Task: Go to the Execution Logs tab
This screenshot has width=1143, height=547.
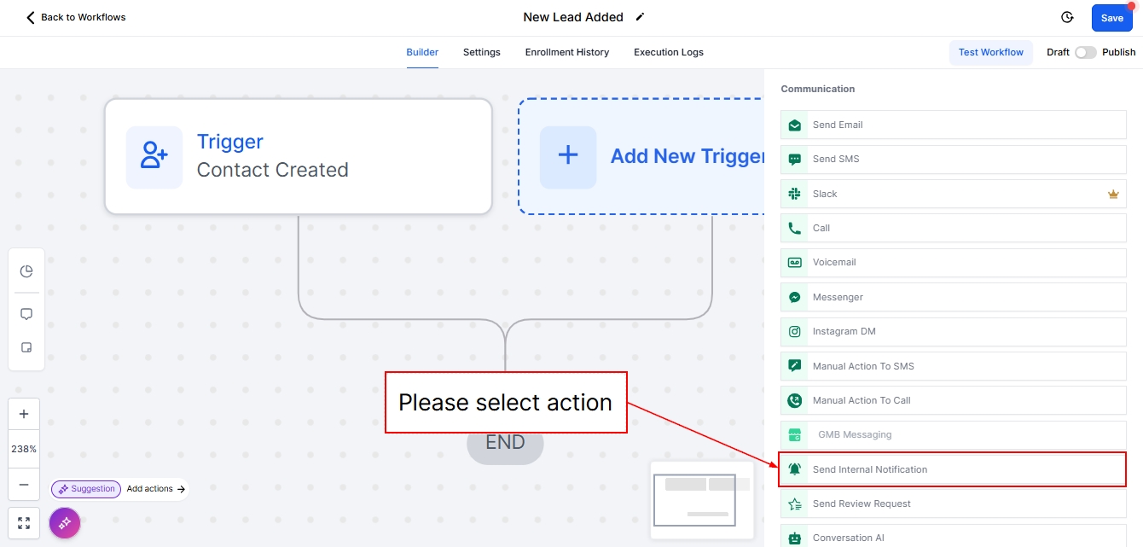Action: [668, 52]
